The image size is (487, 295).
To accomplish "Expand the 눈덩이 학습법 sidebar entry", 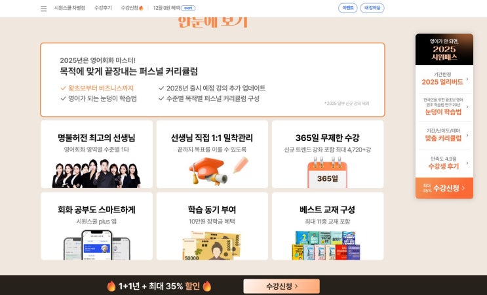I will tap(444, 107).
